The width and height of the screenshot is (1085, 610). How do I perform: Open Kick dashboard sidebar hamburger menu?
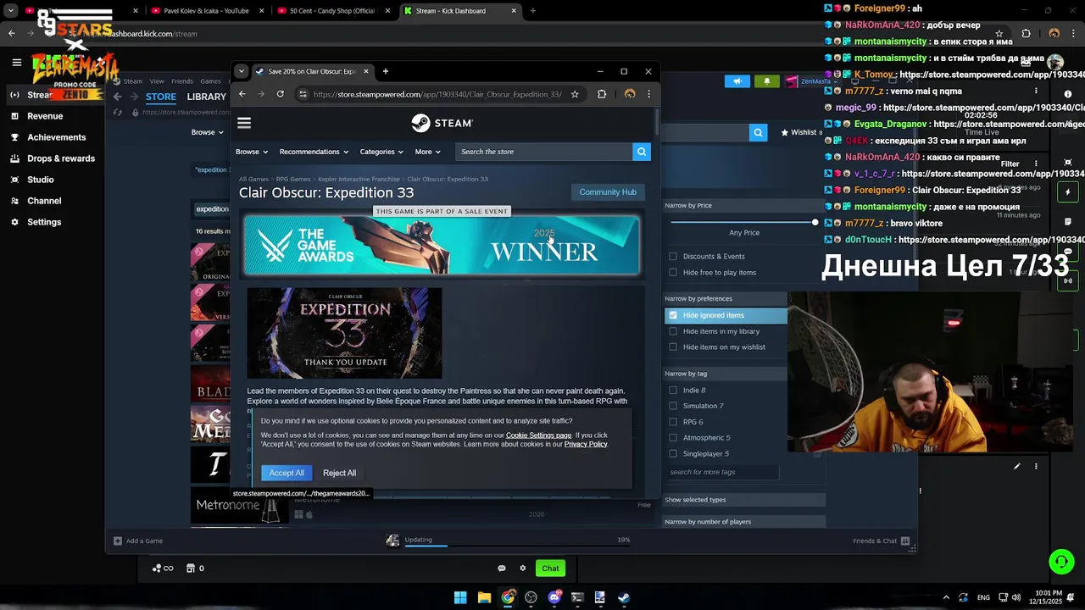click(x=16, y=62)
